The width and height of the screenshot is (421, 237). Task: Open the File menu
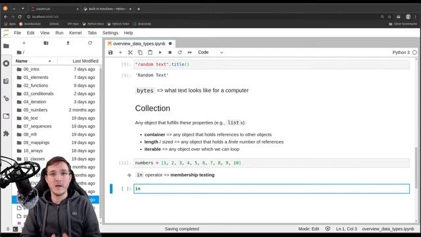pos(18,33)
